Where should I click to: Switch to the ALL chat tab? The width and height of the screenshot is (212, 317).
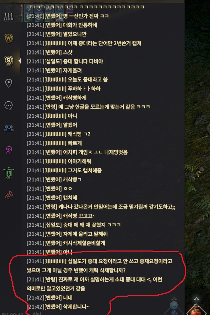coord(9,16)
